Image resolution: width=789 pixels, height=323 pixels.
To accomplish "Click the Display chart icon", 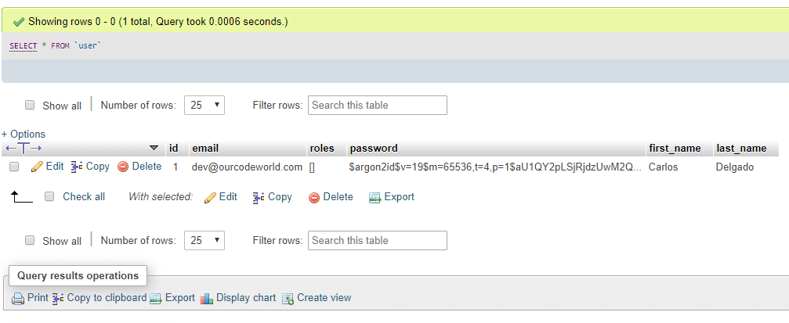I will (x=207, y=299).
